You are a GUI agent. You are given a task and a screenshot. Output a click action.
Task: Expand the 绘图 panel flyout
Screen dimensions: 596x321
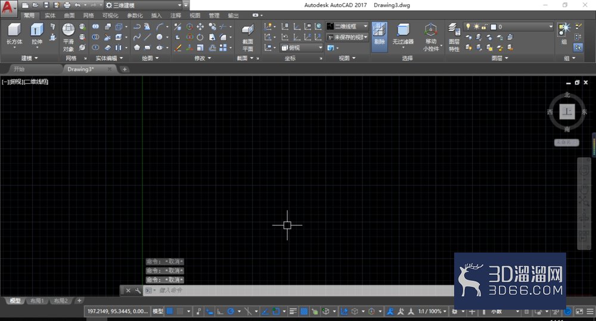coord(150,58)
